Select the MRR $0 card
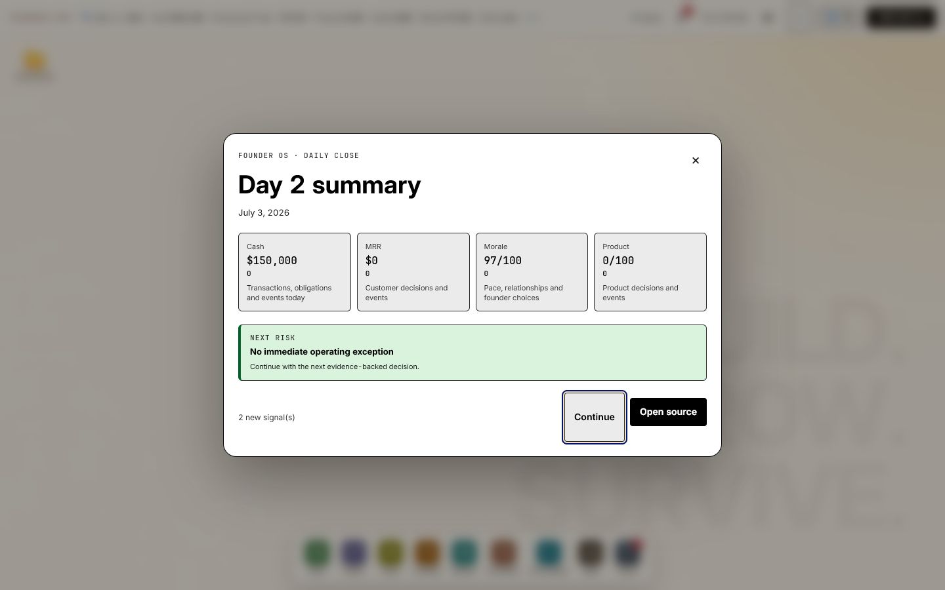 413,272
